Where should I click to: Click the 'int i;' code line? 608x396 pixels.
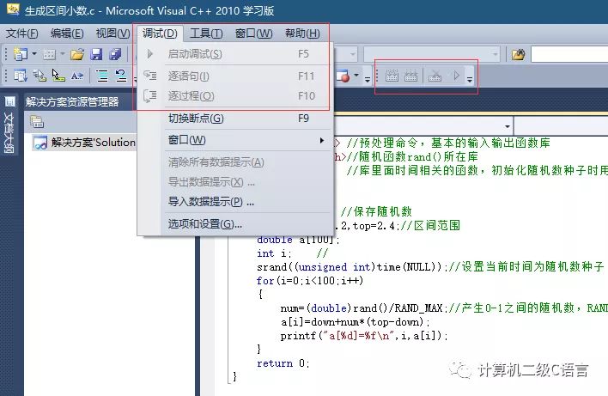[x=274, y=253]
